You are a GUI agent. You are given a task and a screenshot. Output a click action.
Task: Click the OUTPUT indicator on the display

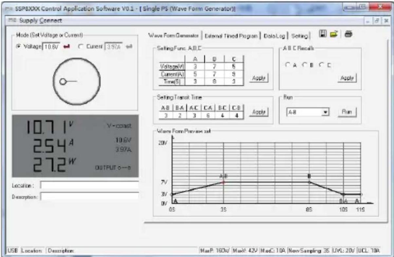113,168
